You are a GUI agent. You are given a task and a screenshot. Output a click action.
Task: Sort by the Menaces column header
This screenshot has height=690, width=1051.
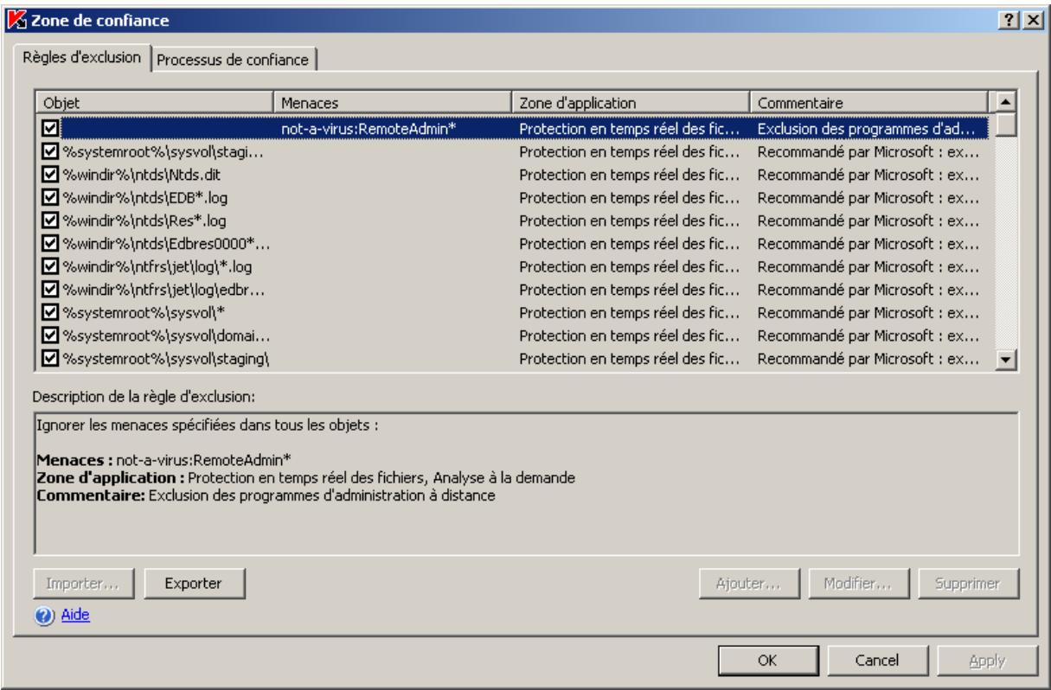(x=393, y=104)
